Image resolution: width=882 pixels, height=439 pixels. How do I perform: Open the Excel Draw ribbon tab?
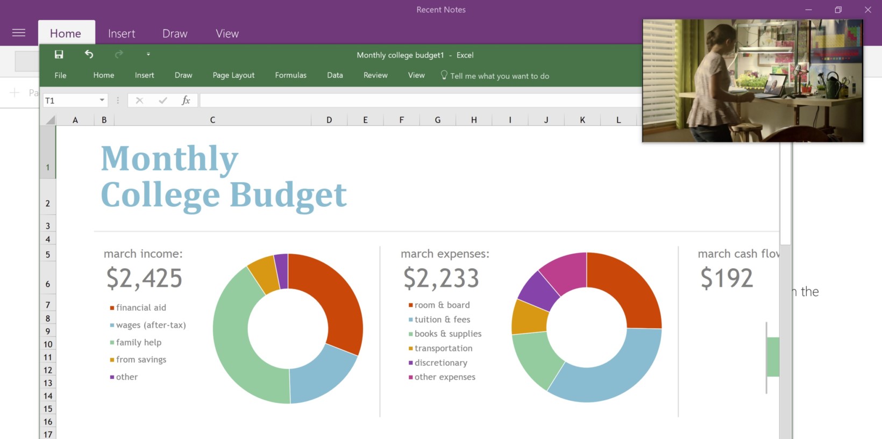click(183, 75)
